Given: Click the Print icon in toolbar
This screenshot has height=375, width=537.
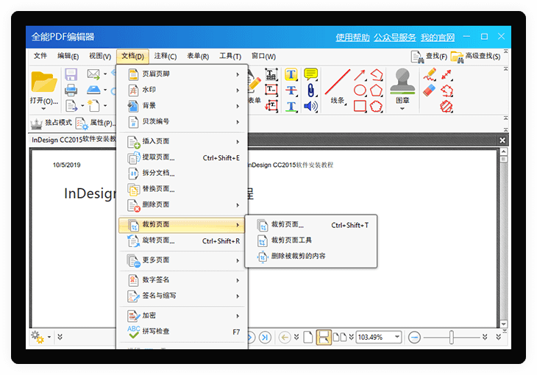Looking at the screenshot, I should click(x=71, y=90).
